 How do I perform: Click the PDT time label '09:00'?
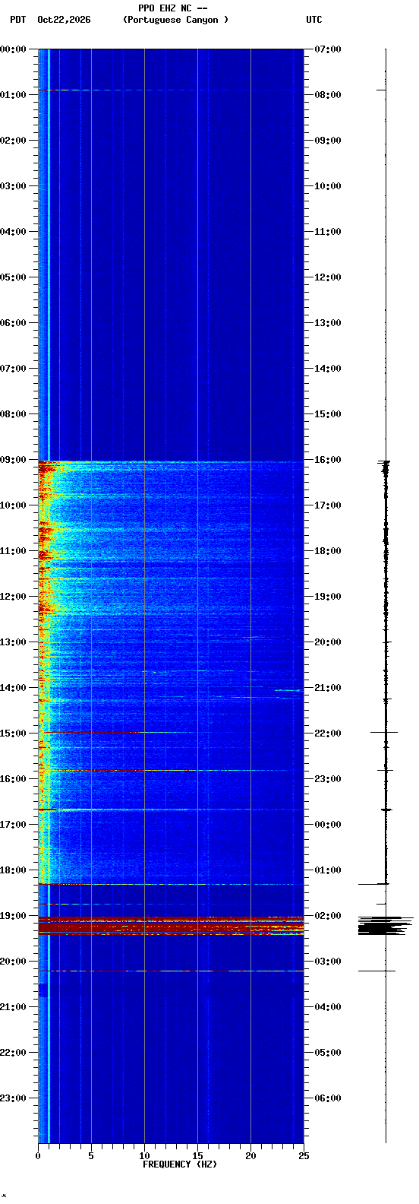13,460
